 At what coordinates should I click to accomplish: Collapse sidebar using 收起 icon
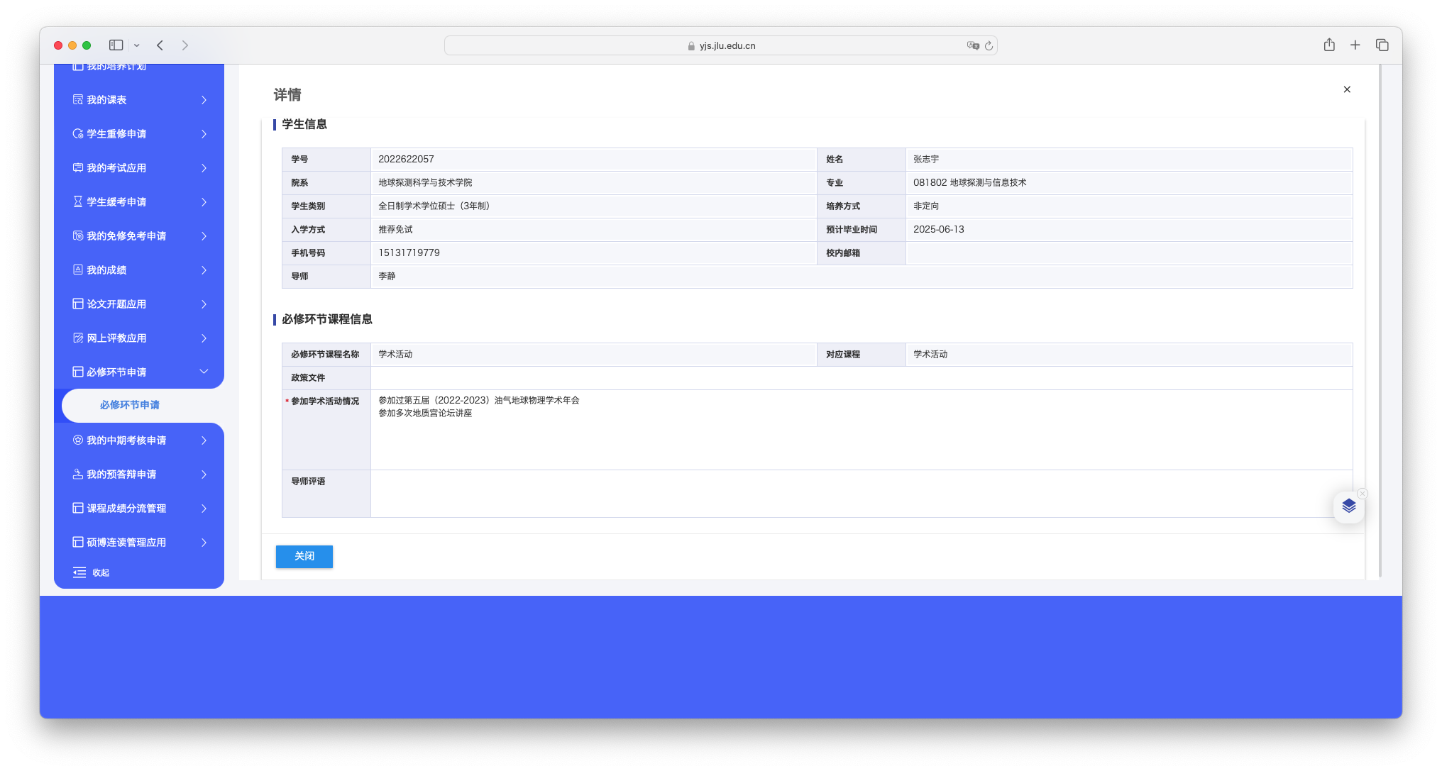tap(79, 572)
